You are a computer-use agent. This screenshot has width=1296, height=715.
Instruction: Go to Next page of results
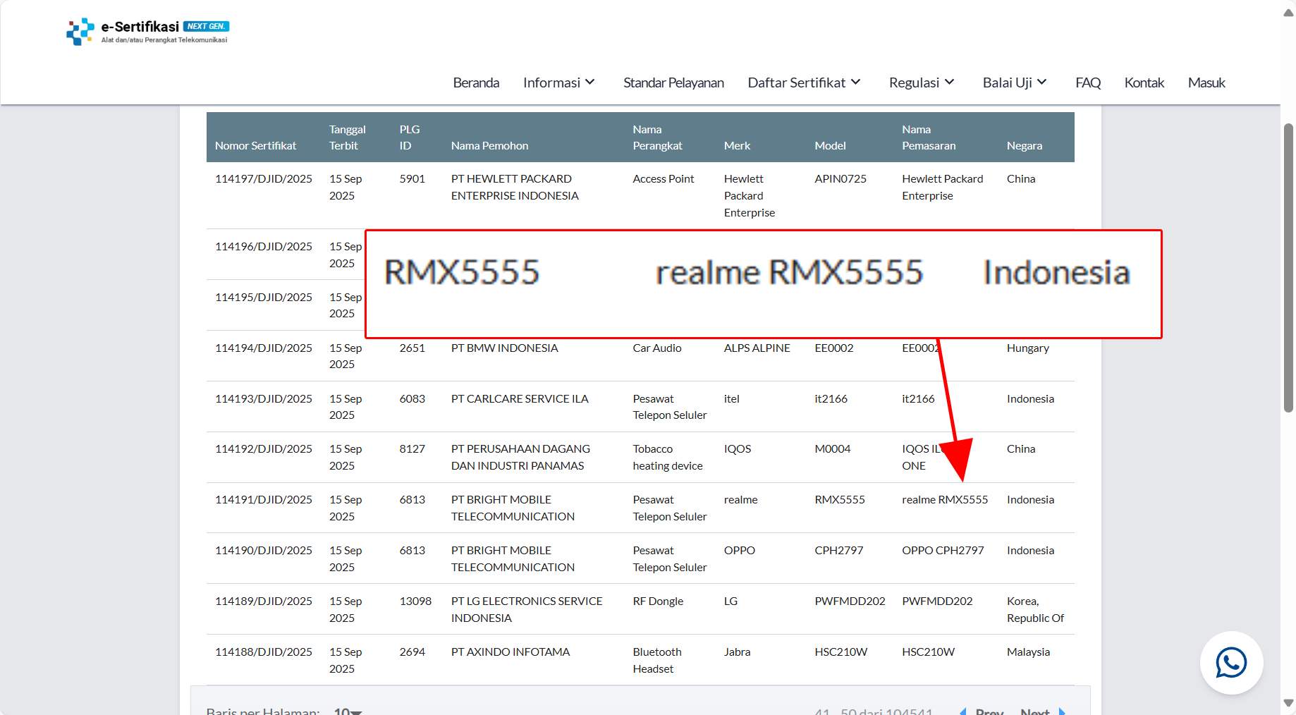click(x=1041, y=711)
